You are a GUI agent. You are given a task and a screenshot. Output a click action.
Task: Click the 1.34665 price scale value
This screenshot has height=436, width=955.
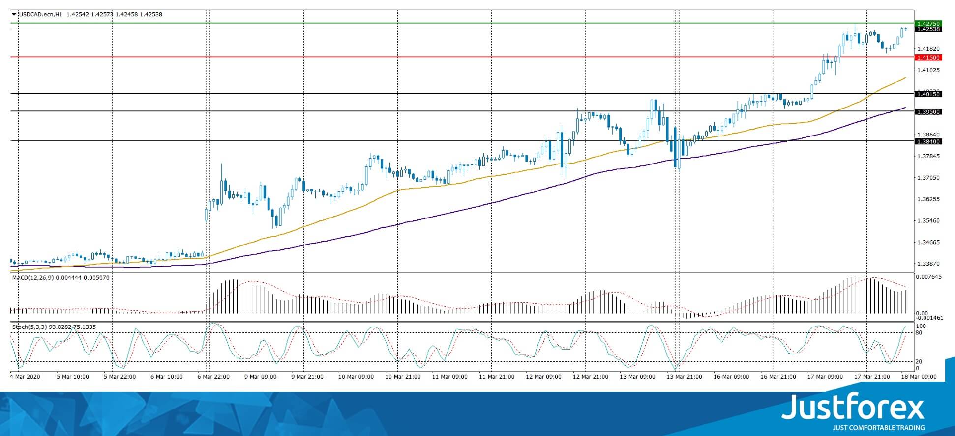click(x=928, y=242)
